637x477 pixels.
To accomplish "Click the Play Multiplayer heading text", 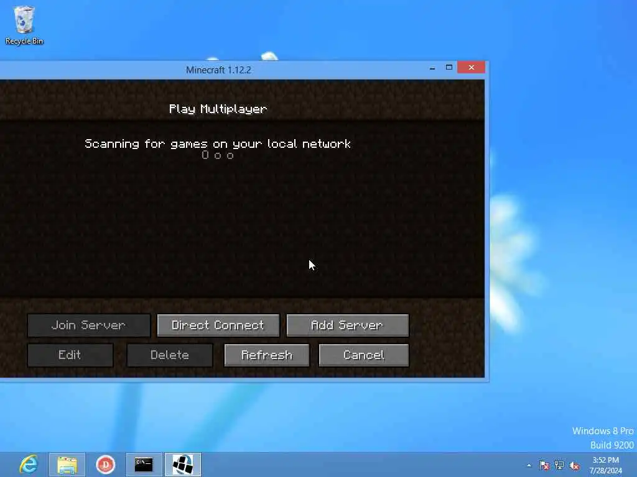I will [x=218, y=109].
